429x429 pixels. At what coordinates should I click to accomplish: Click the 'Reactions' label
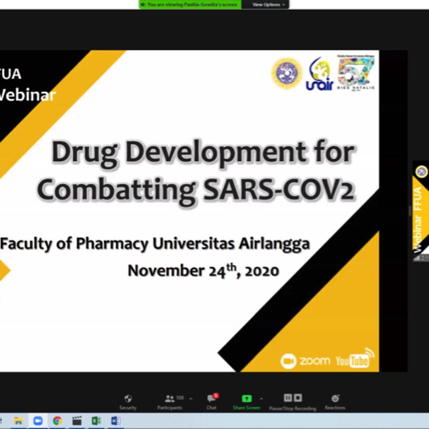coord(335,408)
